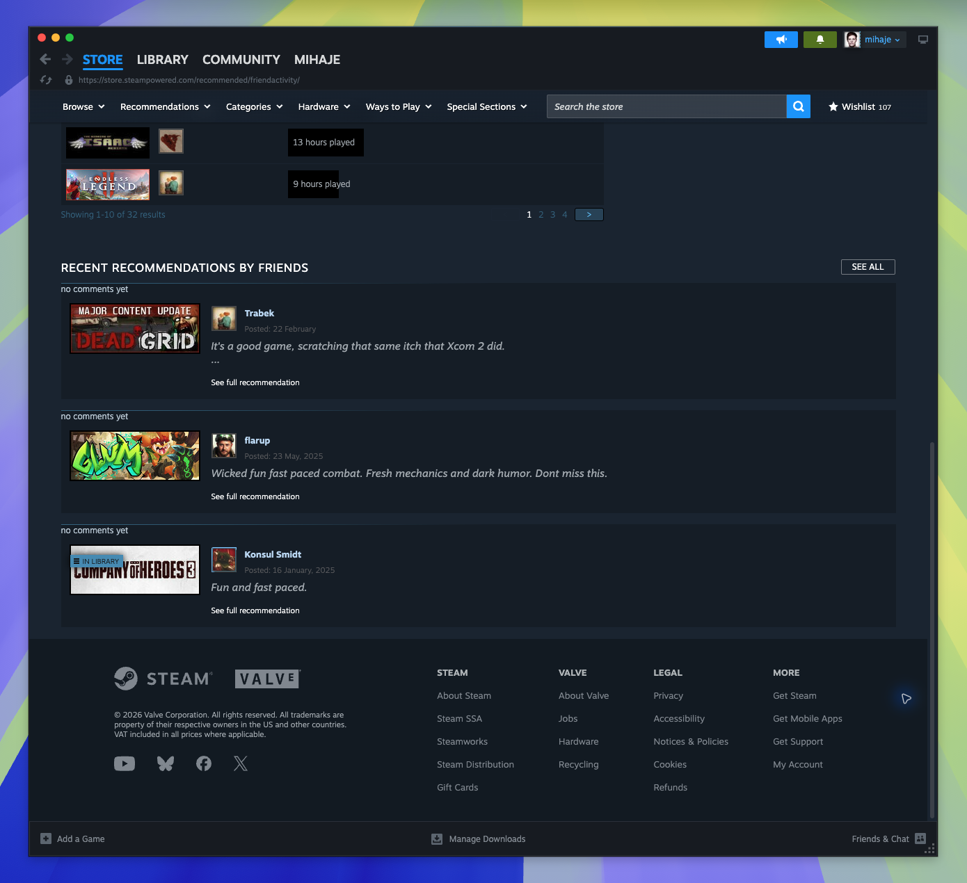Click the search magnifier button

(x=799, y=106)
